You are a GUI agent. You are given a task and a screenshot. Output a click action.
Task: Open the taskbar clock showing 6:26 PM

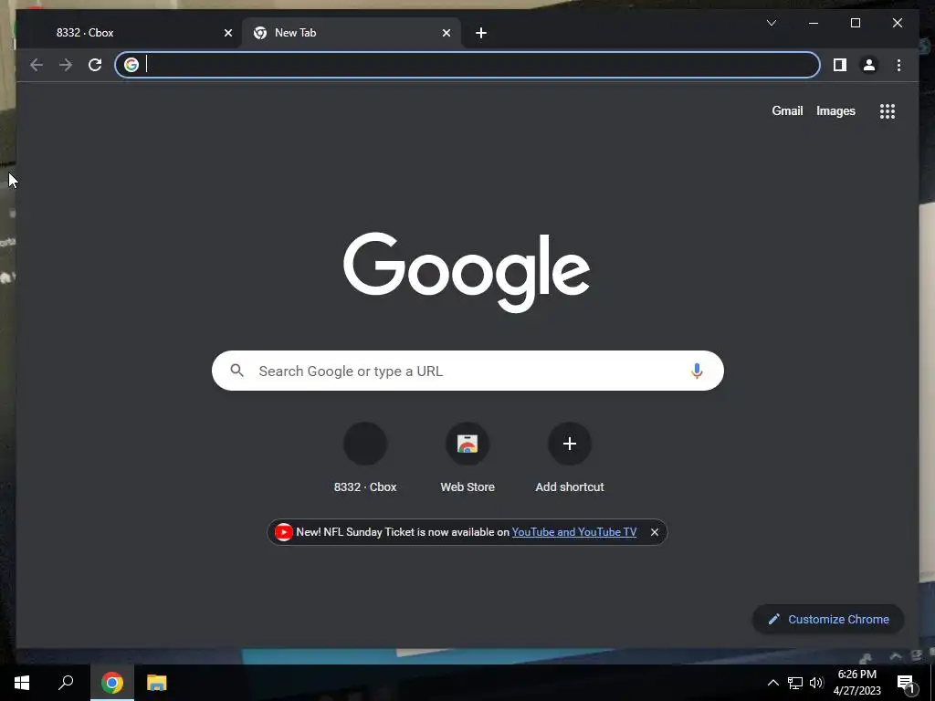[856, 683]
